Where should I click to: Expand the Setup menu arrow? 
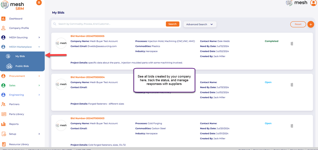[x=39, y=134]
